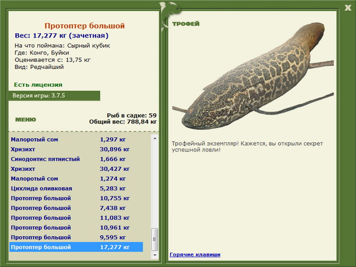Select Протоптер большой 10,755 кг row

[x=77, y=198]
